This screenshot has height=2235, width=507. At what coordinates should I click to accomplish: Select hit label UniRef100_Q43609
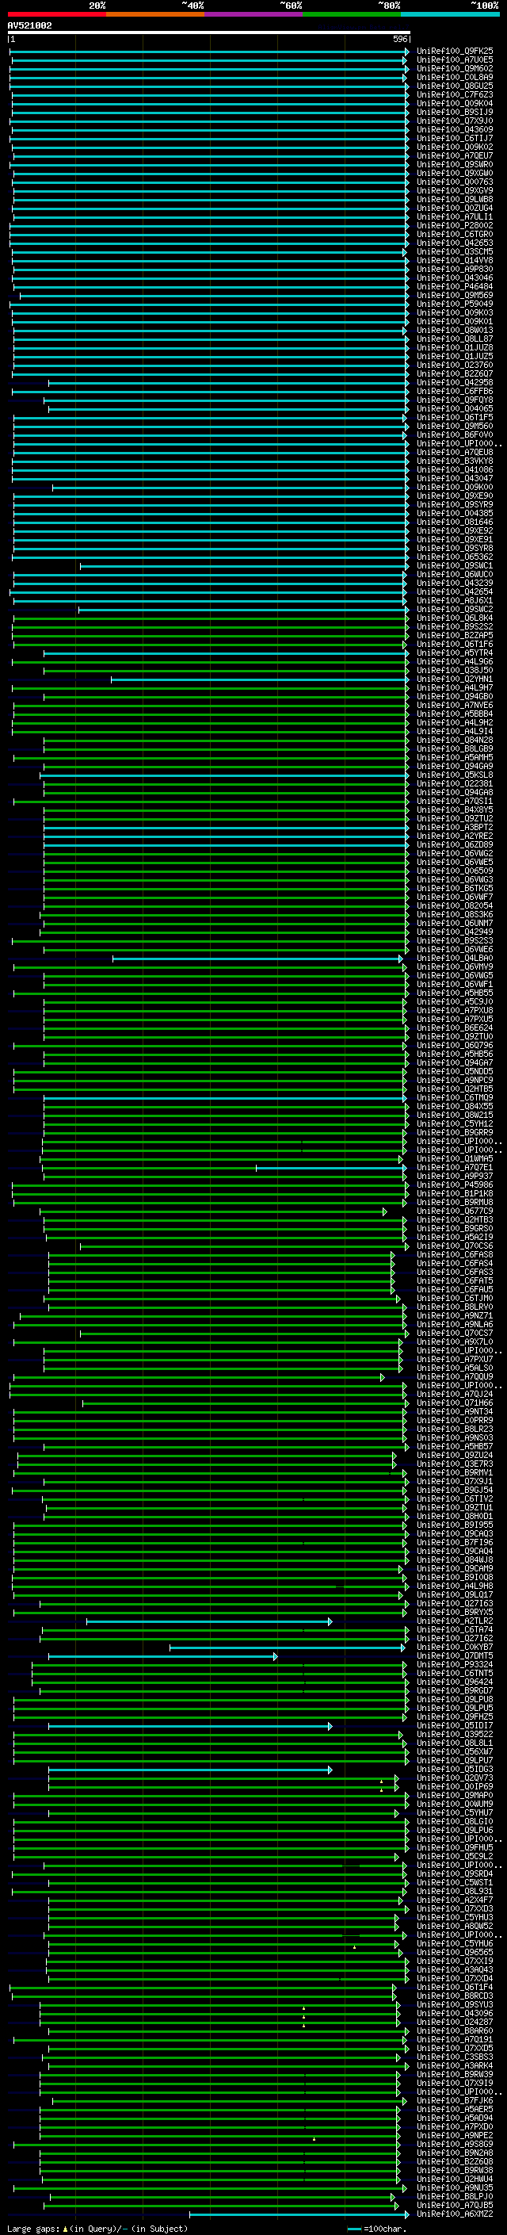454,129
